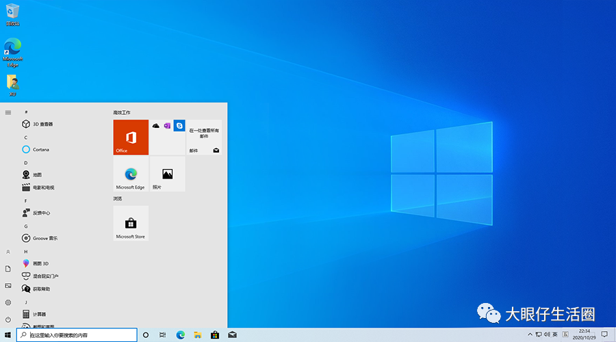Open Pictures from the Start sidebar

8,286
